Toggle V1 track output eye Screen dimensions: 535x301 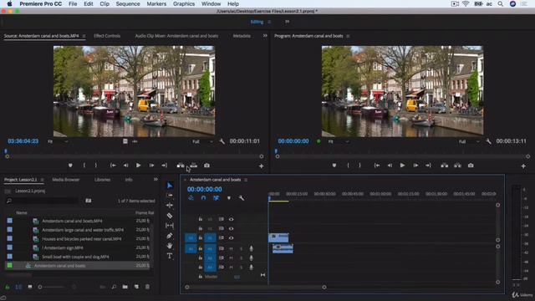coord(232,237)
